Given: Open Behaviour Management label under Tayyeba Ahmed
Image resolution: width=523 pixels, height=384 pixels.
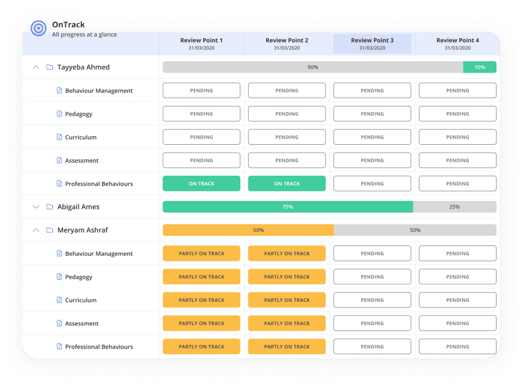Looking at the screenshot, I should pyautogui.click(x=99, y=91).
